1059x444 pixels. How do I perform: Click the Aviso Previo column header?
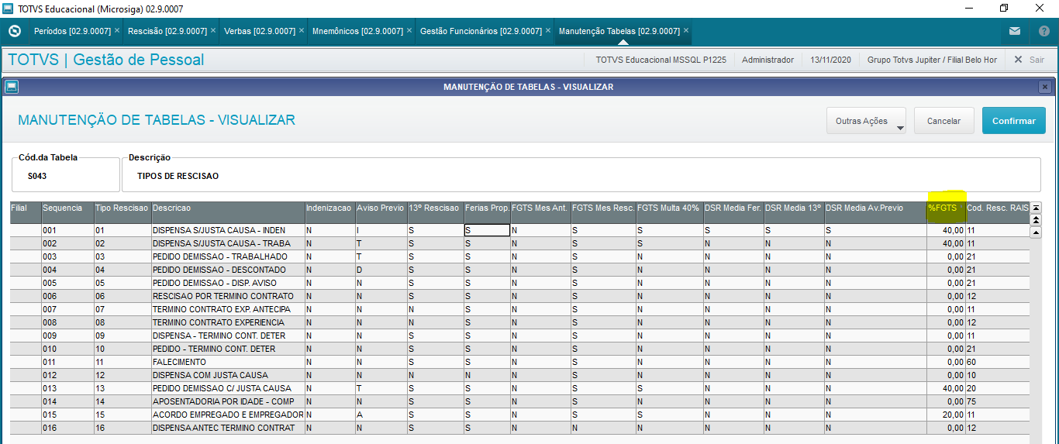click(381, 213)
